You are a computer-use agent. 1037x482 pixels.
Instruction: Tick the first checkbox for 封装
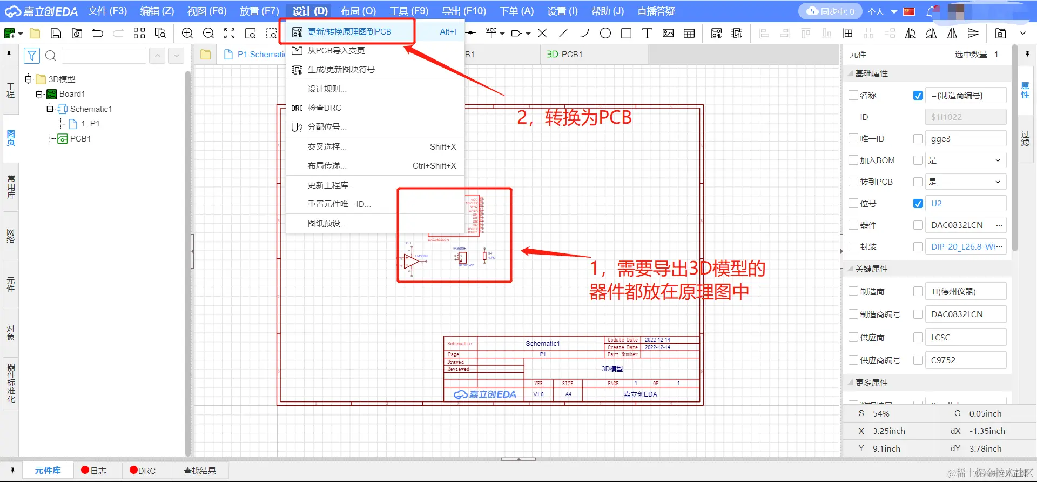(853, 246)
